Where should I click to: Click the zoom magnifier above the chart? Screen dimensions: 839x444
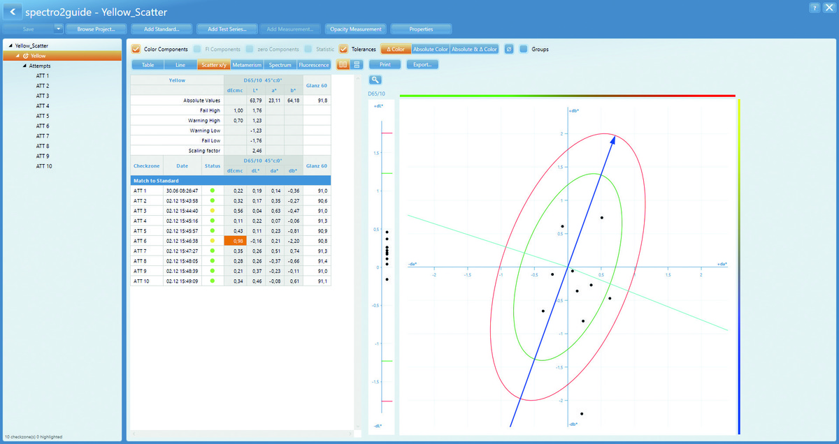tap(375, 80)
